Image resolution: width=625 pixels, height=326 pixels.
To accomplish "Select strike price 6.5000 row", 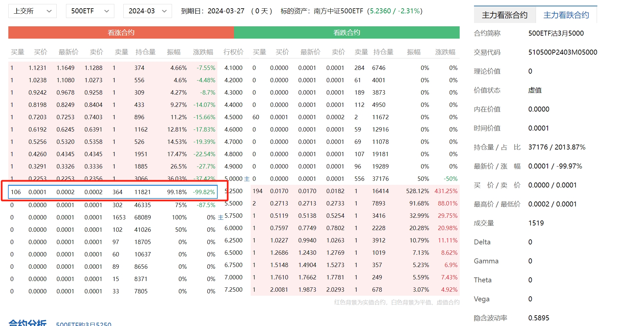I will pos(233,253).
